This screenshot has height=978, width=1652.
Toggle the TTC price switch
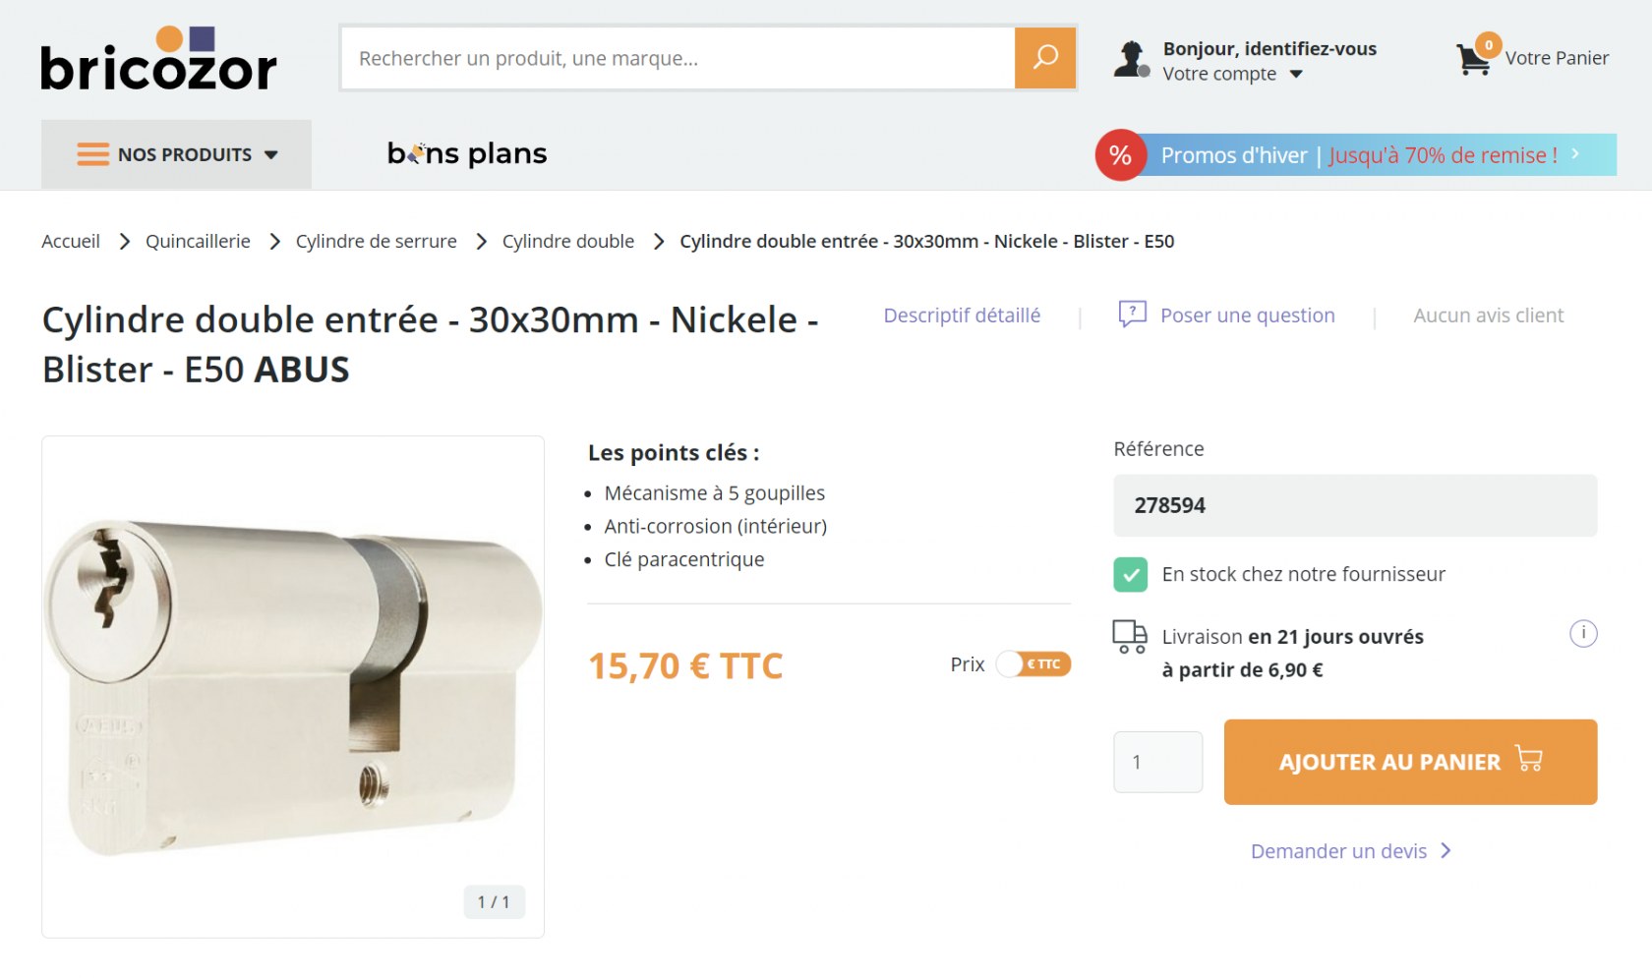[x=1032, y=664]
